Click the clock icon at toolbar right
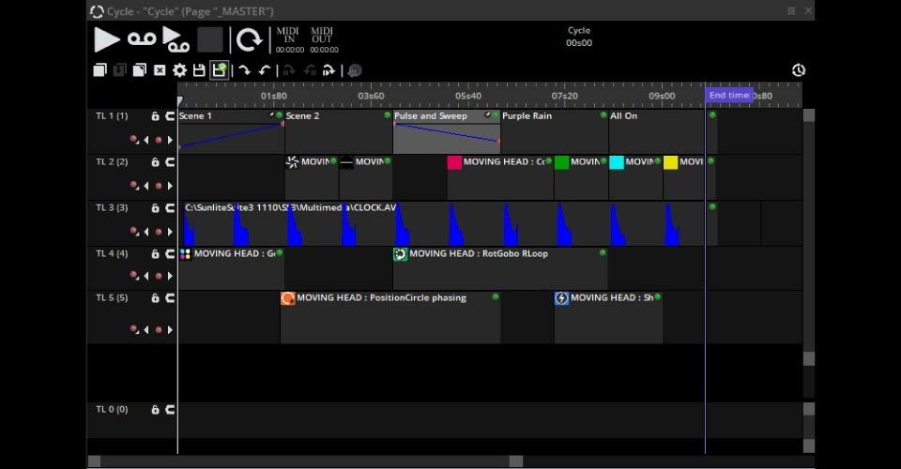901x469 pixels. pyautogui.click(x=798, y=70)
